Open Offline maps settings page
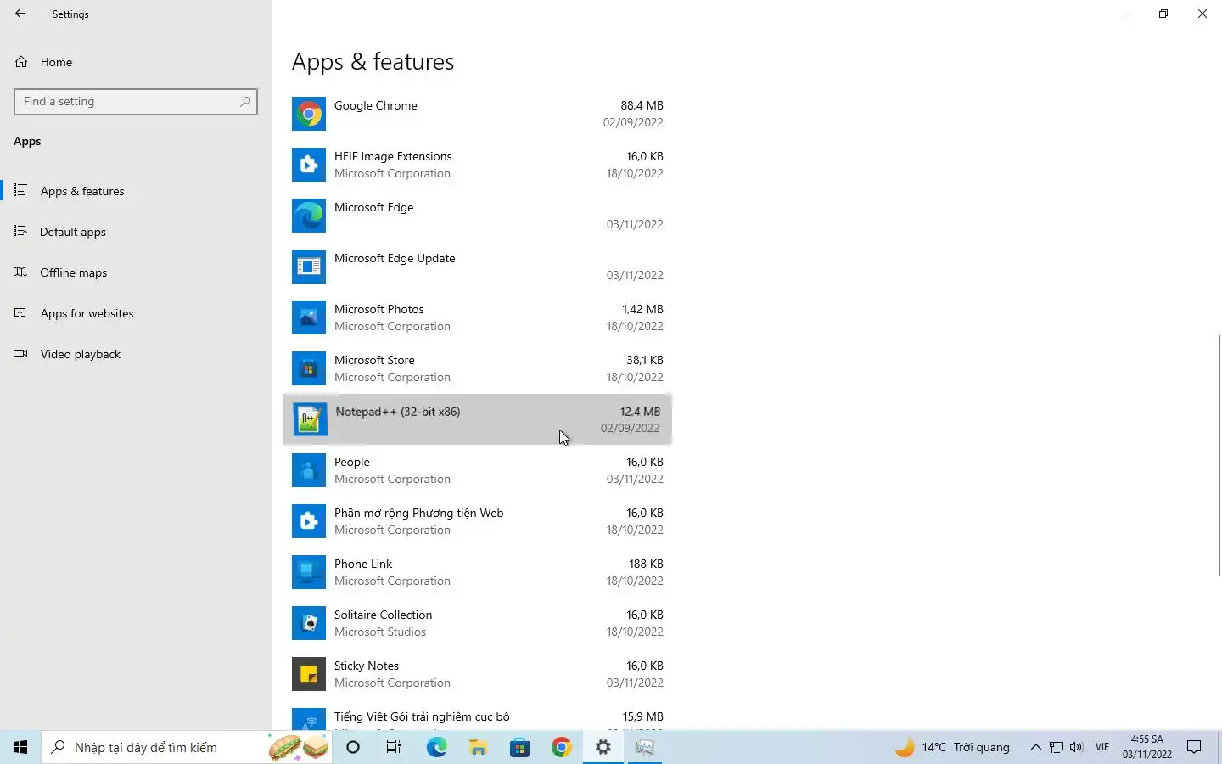Image resolution: width=1222 pixels, height=764 pixels. (x=136, y=272)
